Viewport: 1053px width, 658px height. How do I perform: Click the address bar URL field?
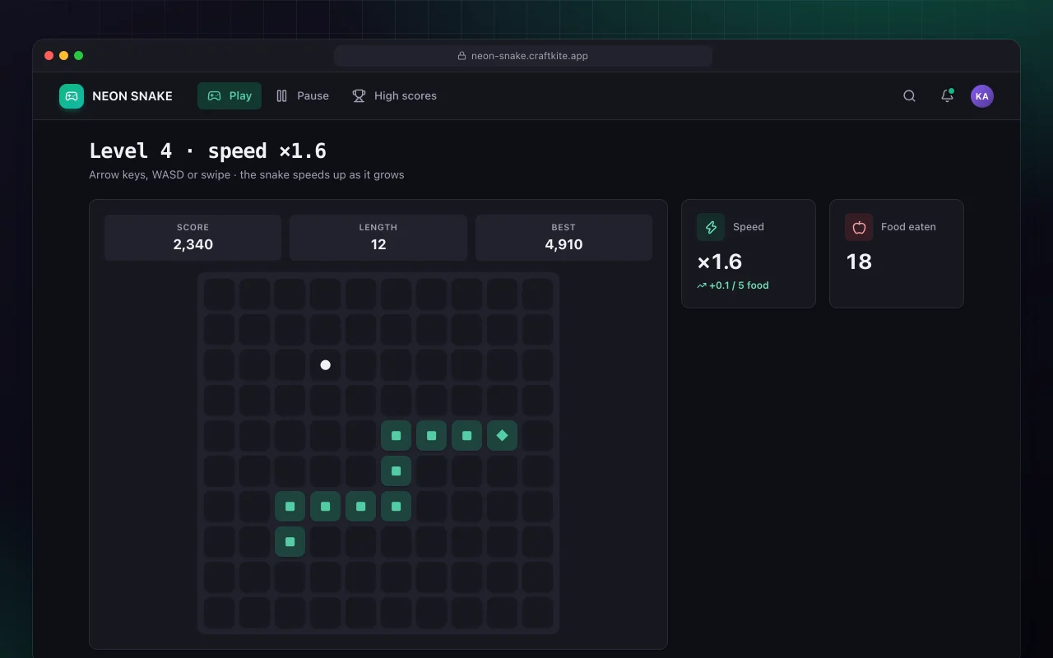[523, 56]
